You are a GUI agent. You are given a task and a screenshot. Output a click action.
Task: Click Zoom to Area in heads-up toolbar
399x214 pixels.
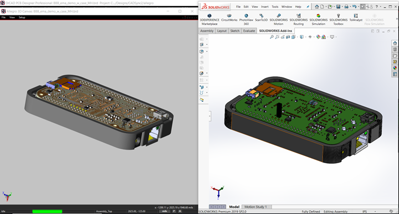coord(277,37)
